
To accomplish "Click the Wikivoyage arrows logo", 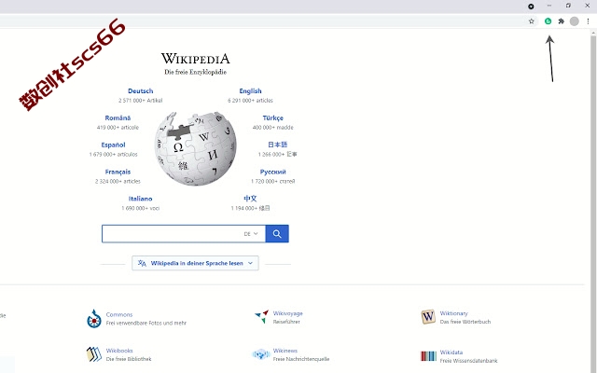I will pos(261,317).
